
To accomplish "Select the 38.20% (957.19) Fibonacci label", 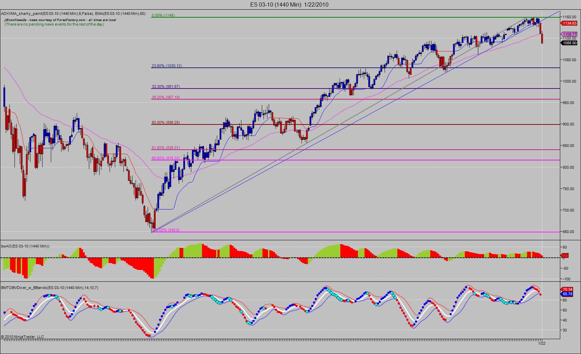I will point(166,97).
